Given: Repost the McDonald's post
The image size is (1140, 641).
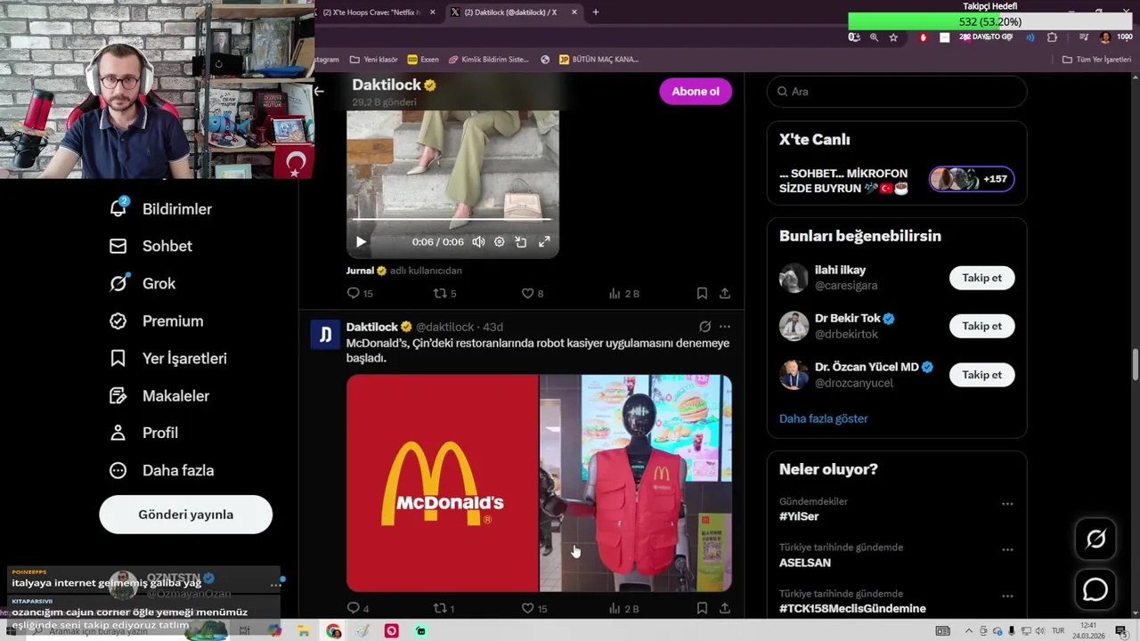Looking at the screenshot, I should pyautogui.click(x=444, y=608).
